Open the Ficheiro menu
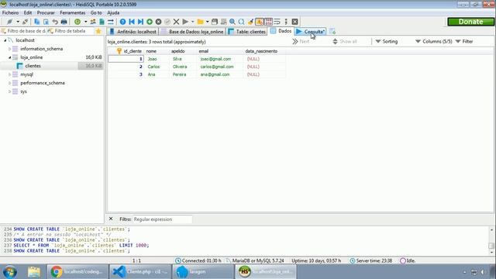The width and height of the screenshot is (496, 279). click(10, 12)
